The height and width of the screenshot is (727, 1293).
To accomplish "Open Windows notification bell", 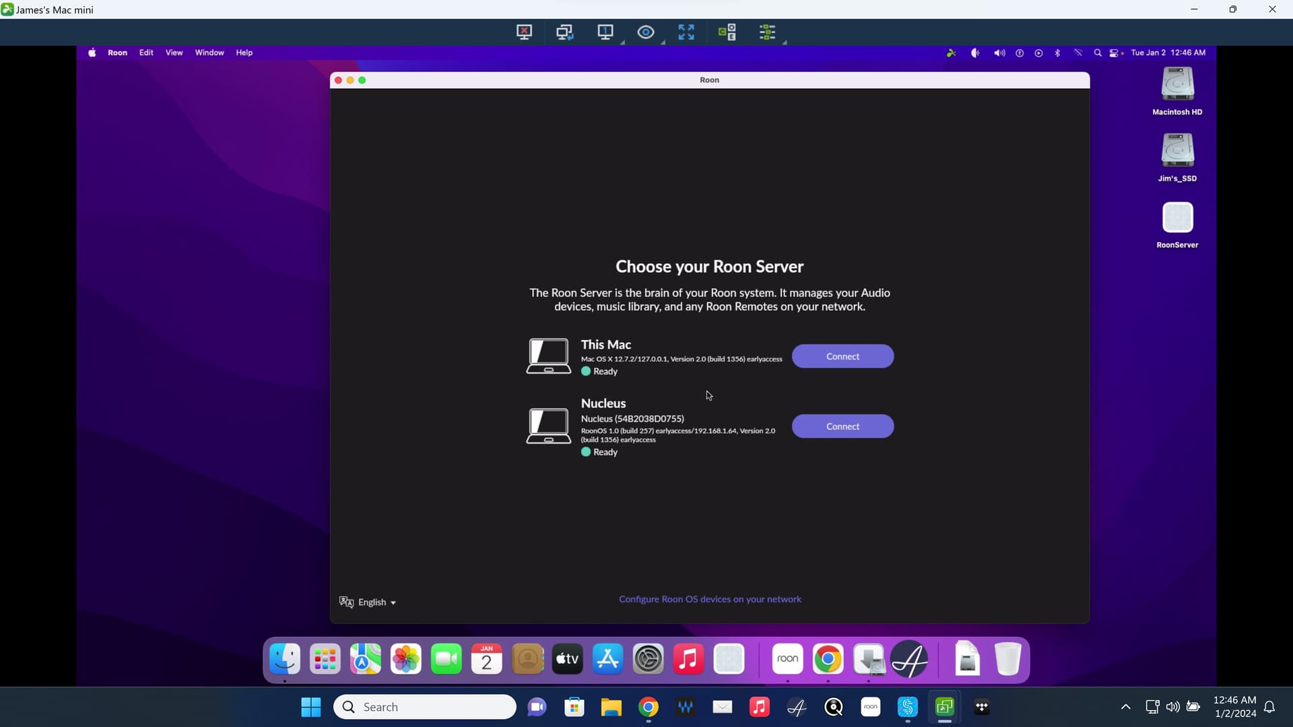I will point(1269,707).
